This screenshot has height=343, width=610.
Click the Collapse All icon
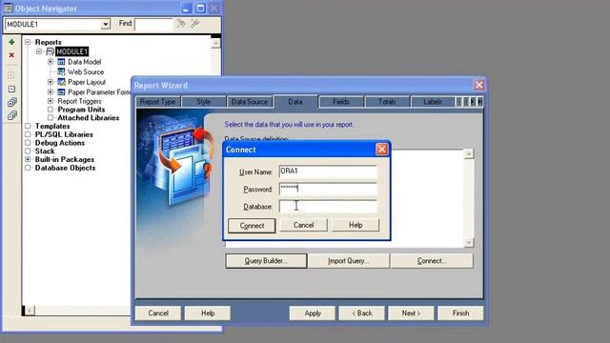pos(11,115)
